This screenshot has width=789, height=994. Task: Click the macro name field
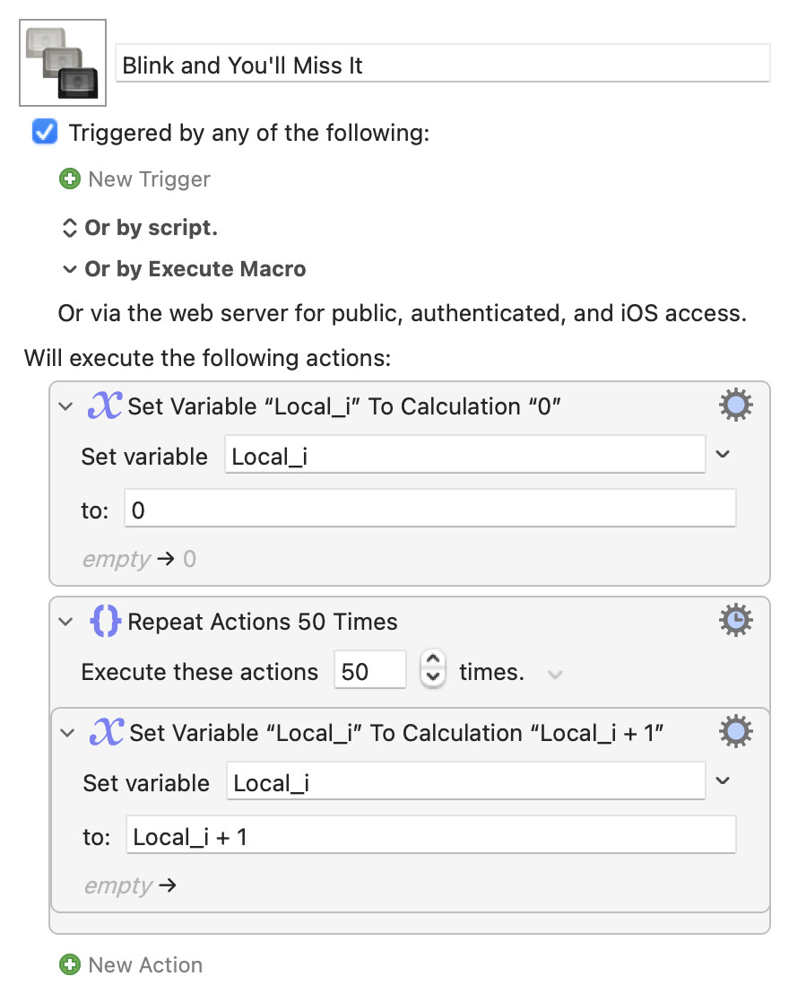[443, 65]
